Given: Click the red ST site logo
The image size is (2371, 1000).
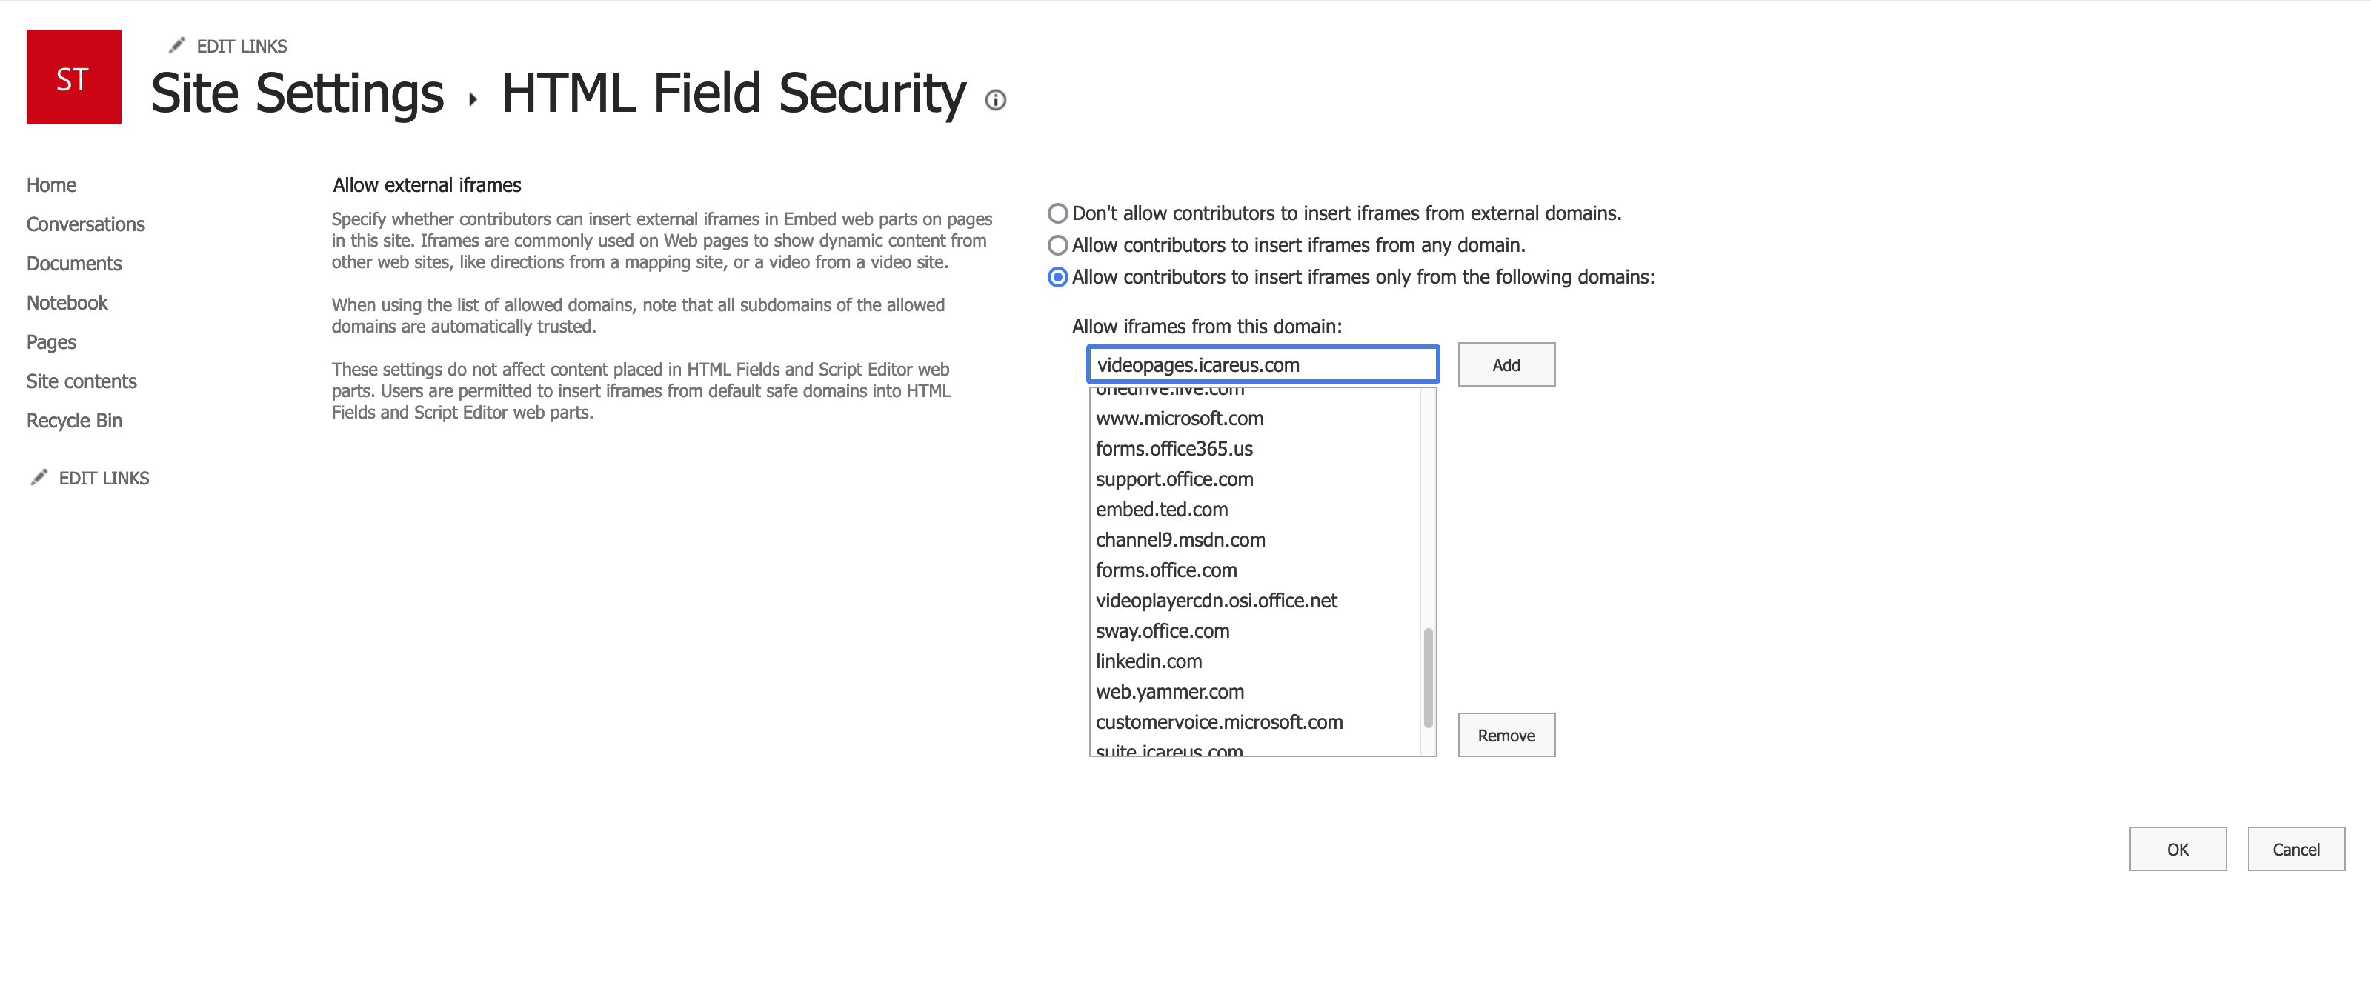Looking at the screenshot, I should 73,77.
